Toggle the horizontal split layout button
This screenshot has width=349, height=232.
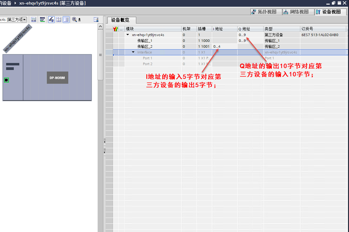pos(59,20)
